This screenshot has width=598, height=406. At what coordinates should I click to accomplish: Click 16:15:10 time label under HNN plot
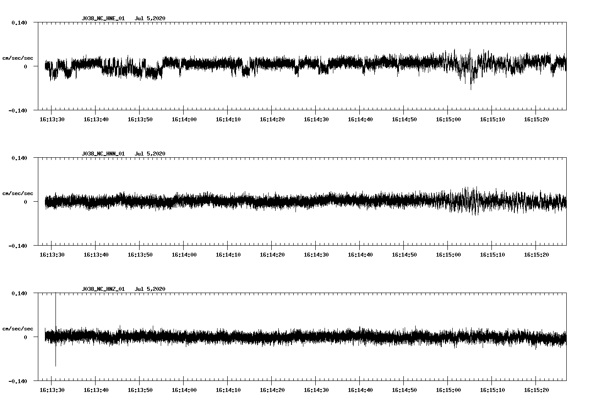tap(492, 255)
